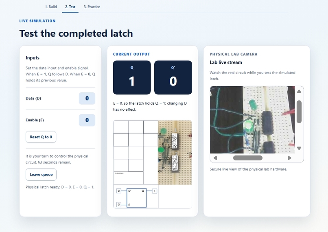Viewport: 328px width, 232px height.
Task: Click the Q output box showing 1 in schematic
Action: pos(155,191)
